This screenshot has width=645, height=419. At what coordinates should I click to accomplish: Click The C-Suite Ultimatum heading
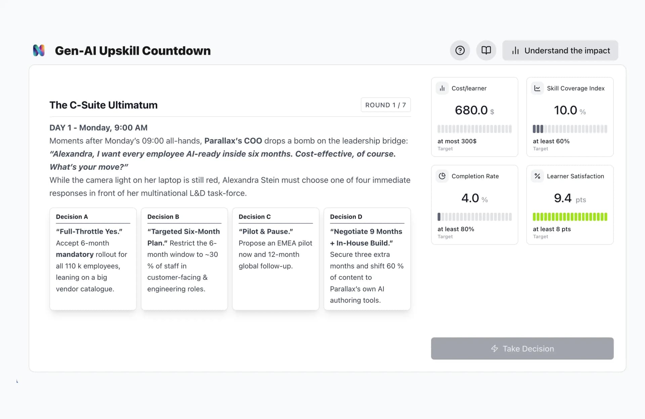click(x=103, y=105)
